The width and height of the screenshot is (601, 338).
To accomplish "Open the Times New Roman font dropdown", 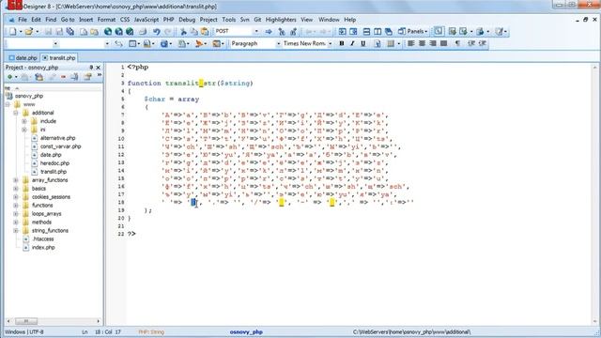I will (x=330, y=44).
